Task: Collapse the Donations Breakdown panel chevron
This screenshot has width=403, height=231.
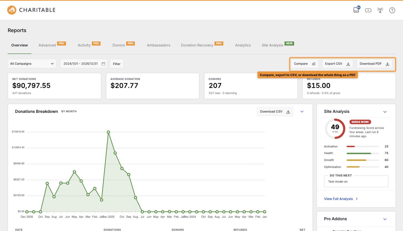Action: click(x=302, y=111)
